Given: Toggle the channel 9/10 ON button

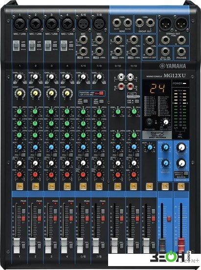Looking at the screenshot, I should [117, 186].
